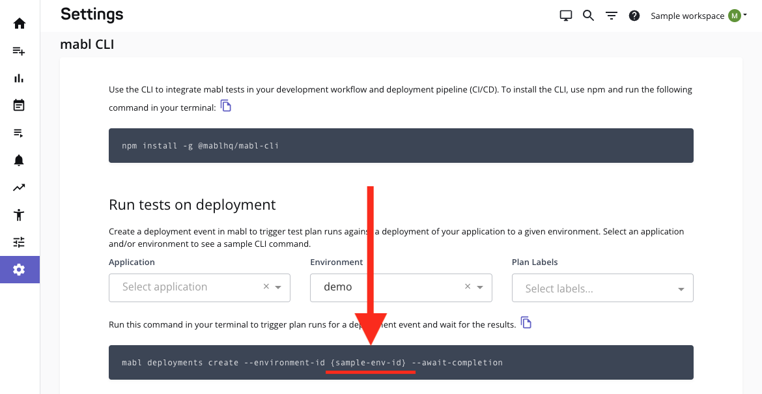View notifications via the bell icon
This screenshot has height=394, width=762.
20,160
